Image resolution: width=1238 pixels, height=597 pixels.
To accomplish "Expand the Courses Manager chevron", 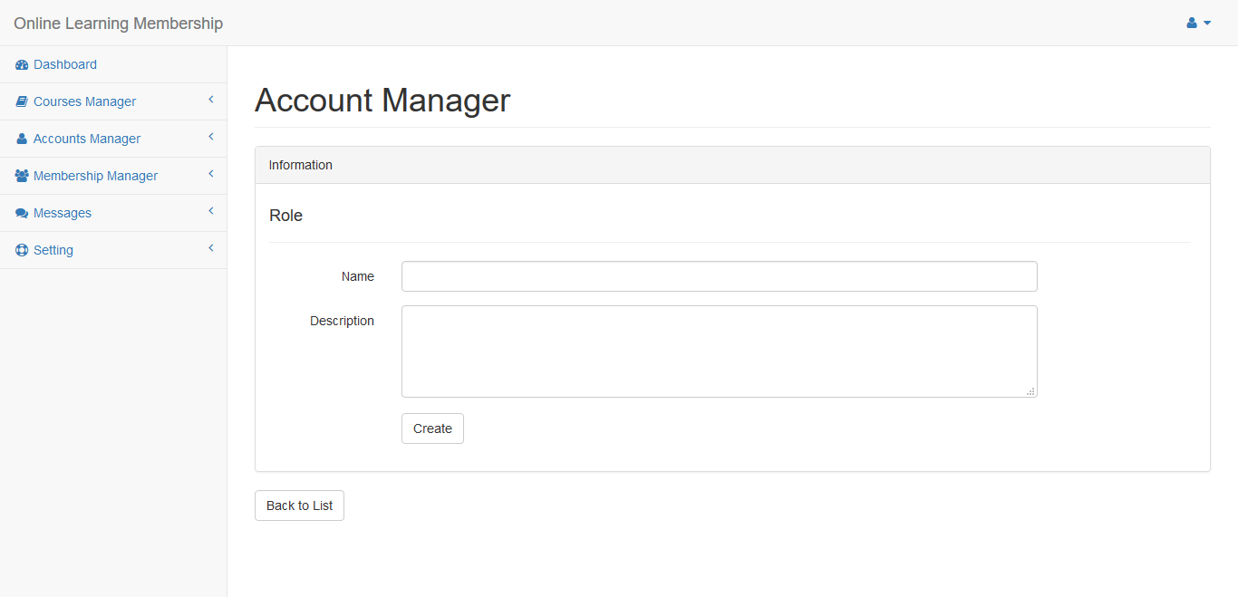I will pos(210,100).
